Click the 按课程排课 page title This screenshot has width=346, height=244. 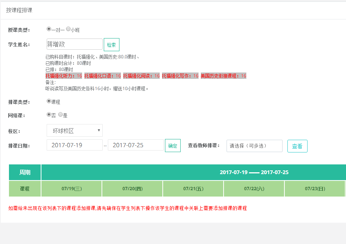tap(19, 10)
